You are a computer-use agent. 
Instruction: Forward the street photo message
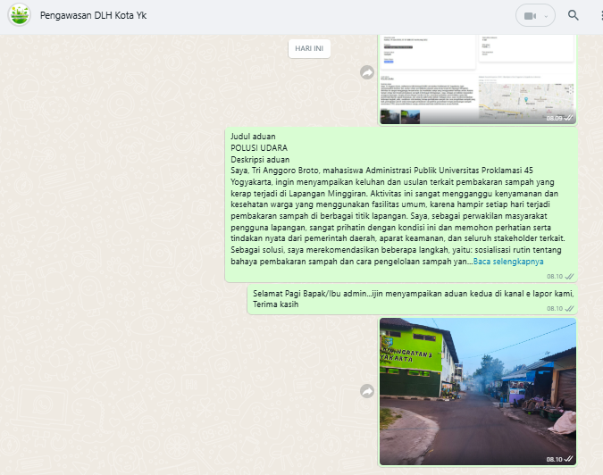pos(366,391)
